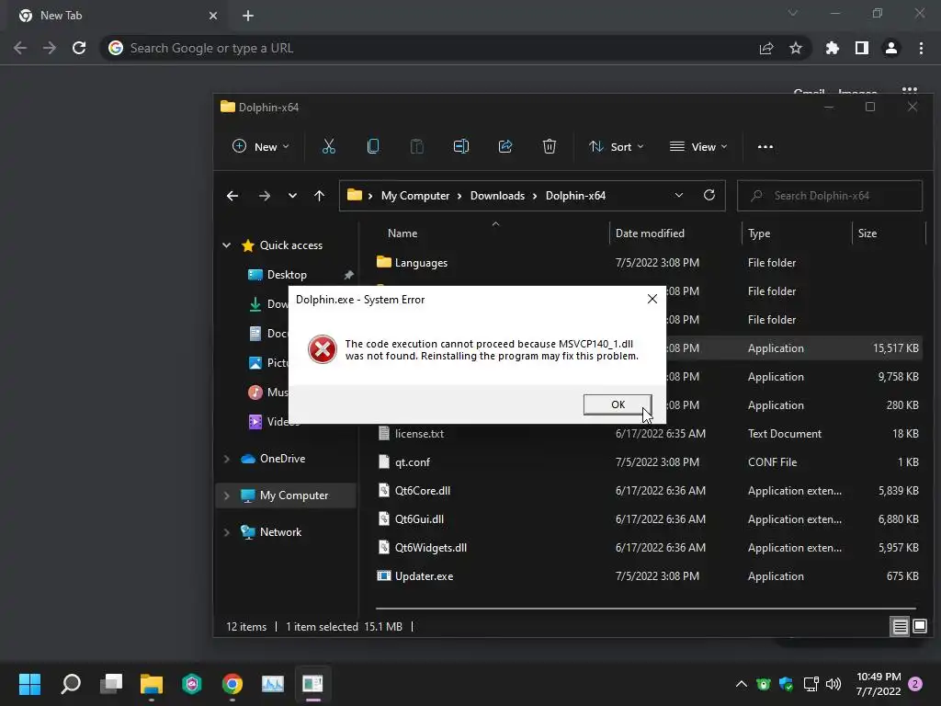Select the Languages folder
The width and height of the screenshot is (941, 706).
pos(421,263)
